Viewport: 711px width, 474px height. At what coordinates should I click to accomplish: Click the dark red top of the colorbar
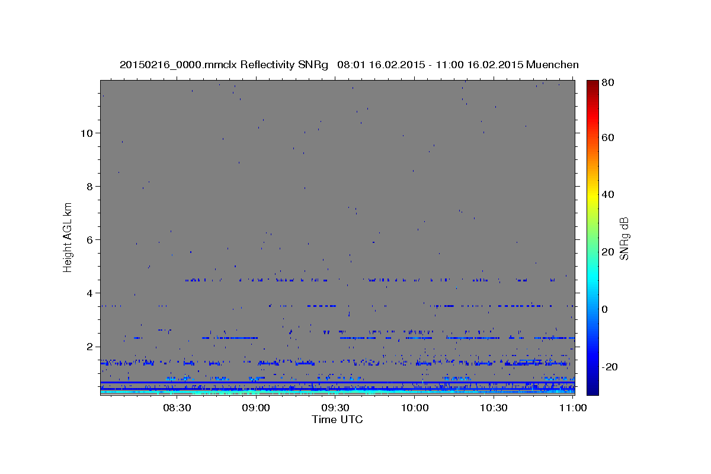point(592,84)
